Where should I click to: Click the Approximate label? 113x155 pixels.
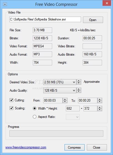92,82
